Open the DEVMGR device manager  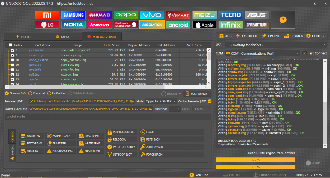point(294,36)
